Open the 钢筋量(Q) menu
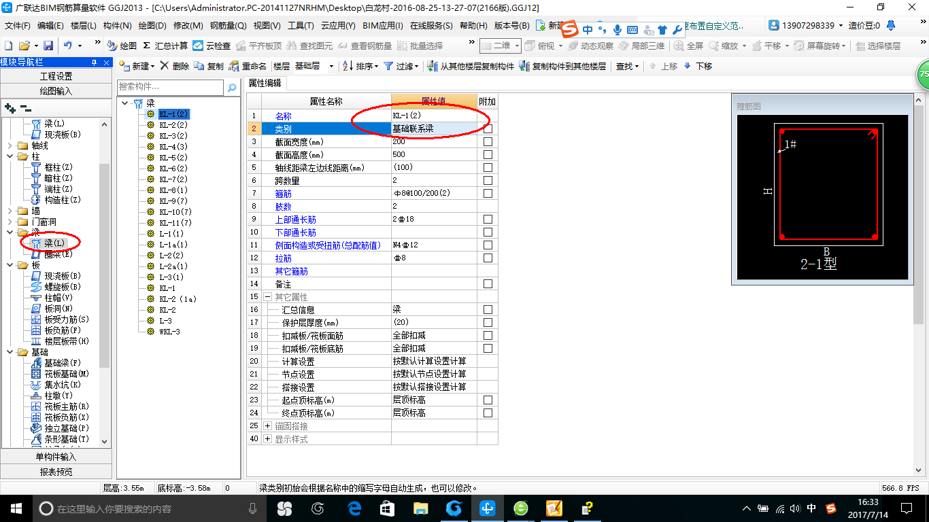This screenshot has height=522, width=929. tap(228, 26)
